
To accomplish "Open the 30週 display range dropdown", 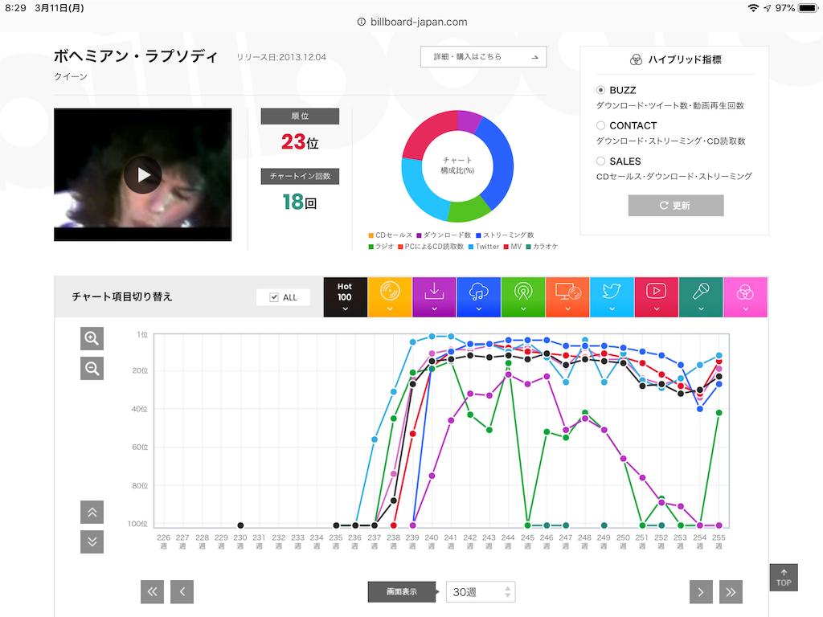I will 481,592.
